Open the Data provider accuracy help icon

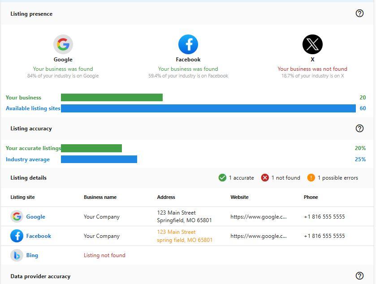359,276
